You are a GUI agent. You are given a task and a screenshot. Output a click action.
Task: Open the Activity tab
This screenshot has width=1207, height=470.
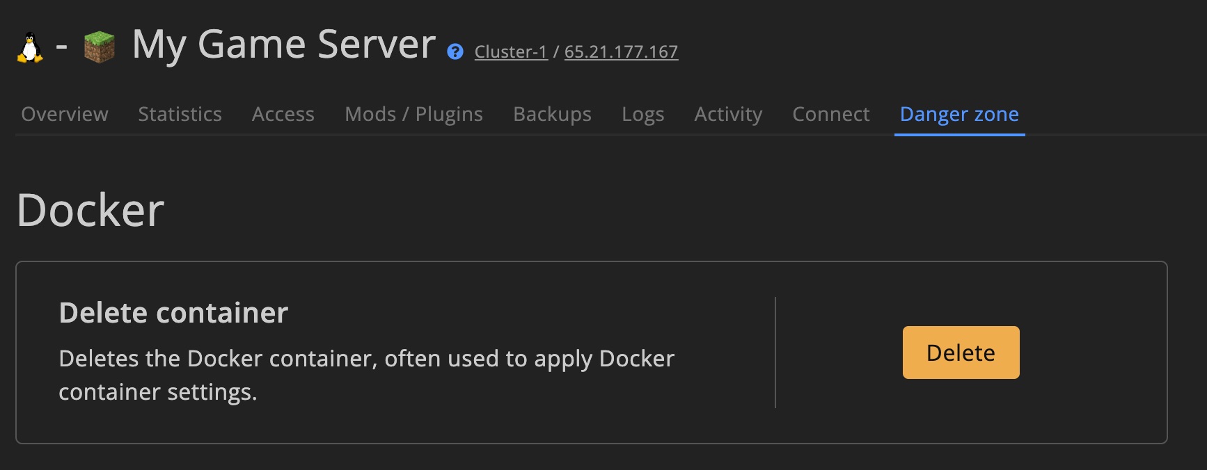coord(728,113)
